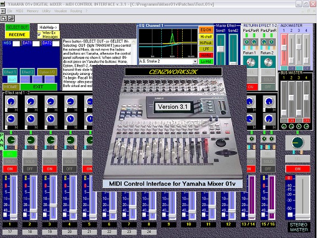The height and width of the screenshot is (238, 317).
Task: Click the Stereo Master fader
Action: pos(303,217)
